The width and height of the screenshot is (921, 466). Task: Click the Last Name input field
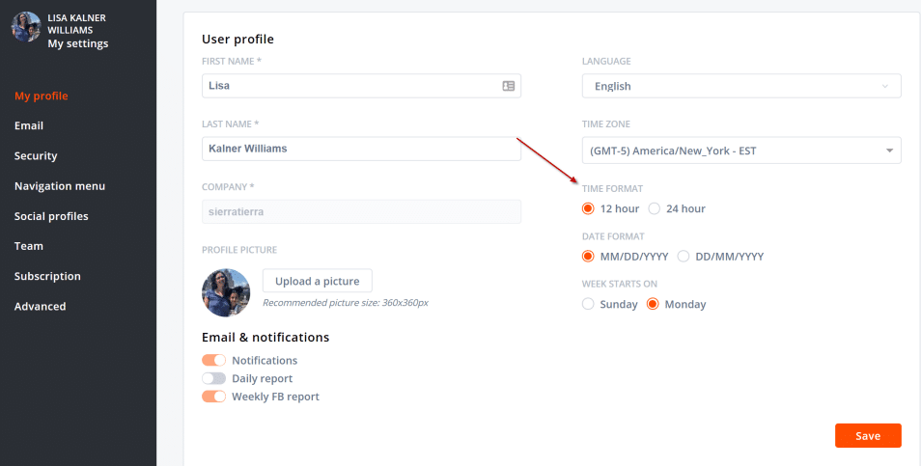point(361,149)
